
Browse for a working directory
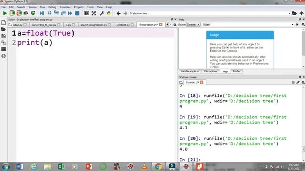coord(295,13)
